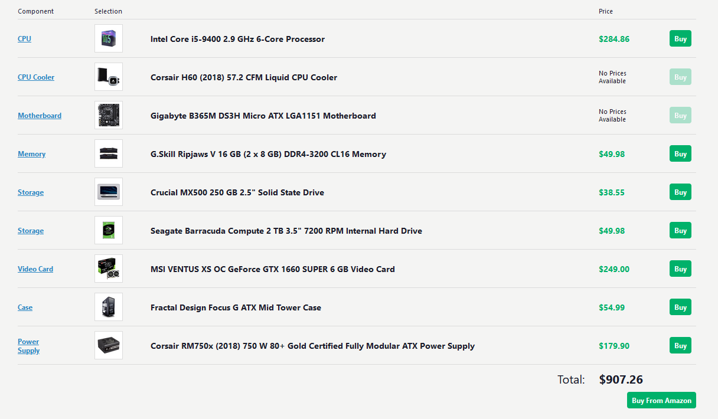Click the Fractal Design Focus G case thumbnail
The width and height of the screenshot is (718, 419).
coord(109,307)
